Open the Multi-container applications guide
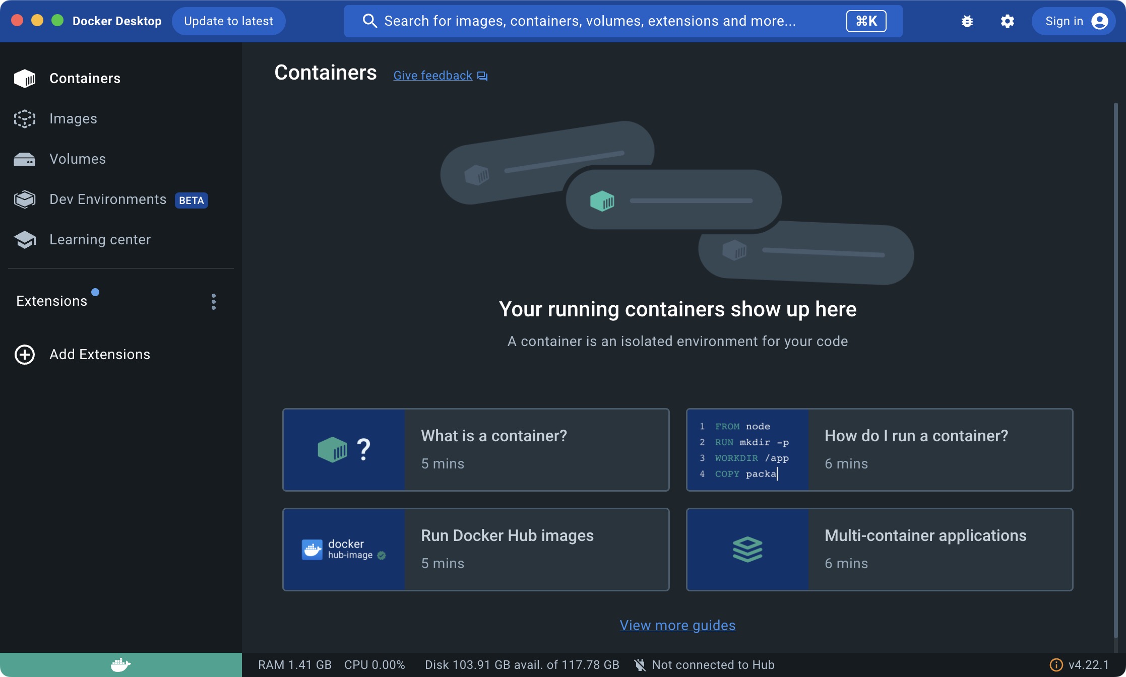Screen dimensions: 1126x677 click(x=880, y=549)
